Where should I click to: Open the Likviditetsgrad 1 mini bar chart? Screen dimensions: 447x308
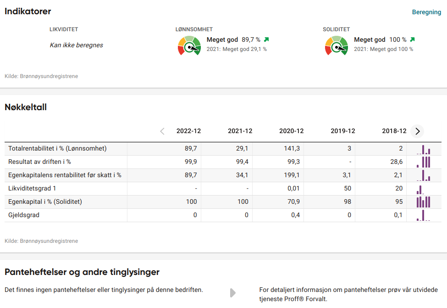423,189
